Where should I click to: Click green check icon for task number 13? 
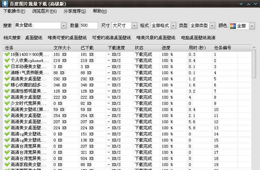pyautogui.click(x=7, y=128)
